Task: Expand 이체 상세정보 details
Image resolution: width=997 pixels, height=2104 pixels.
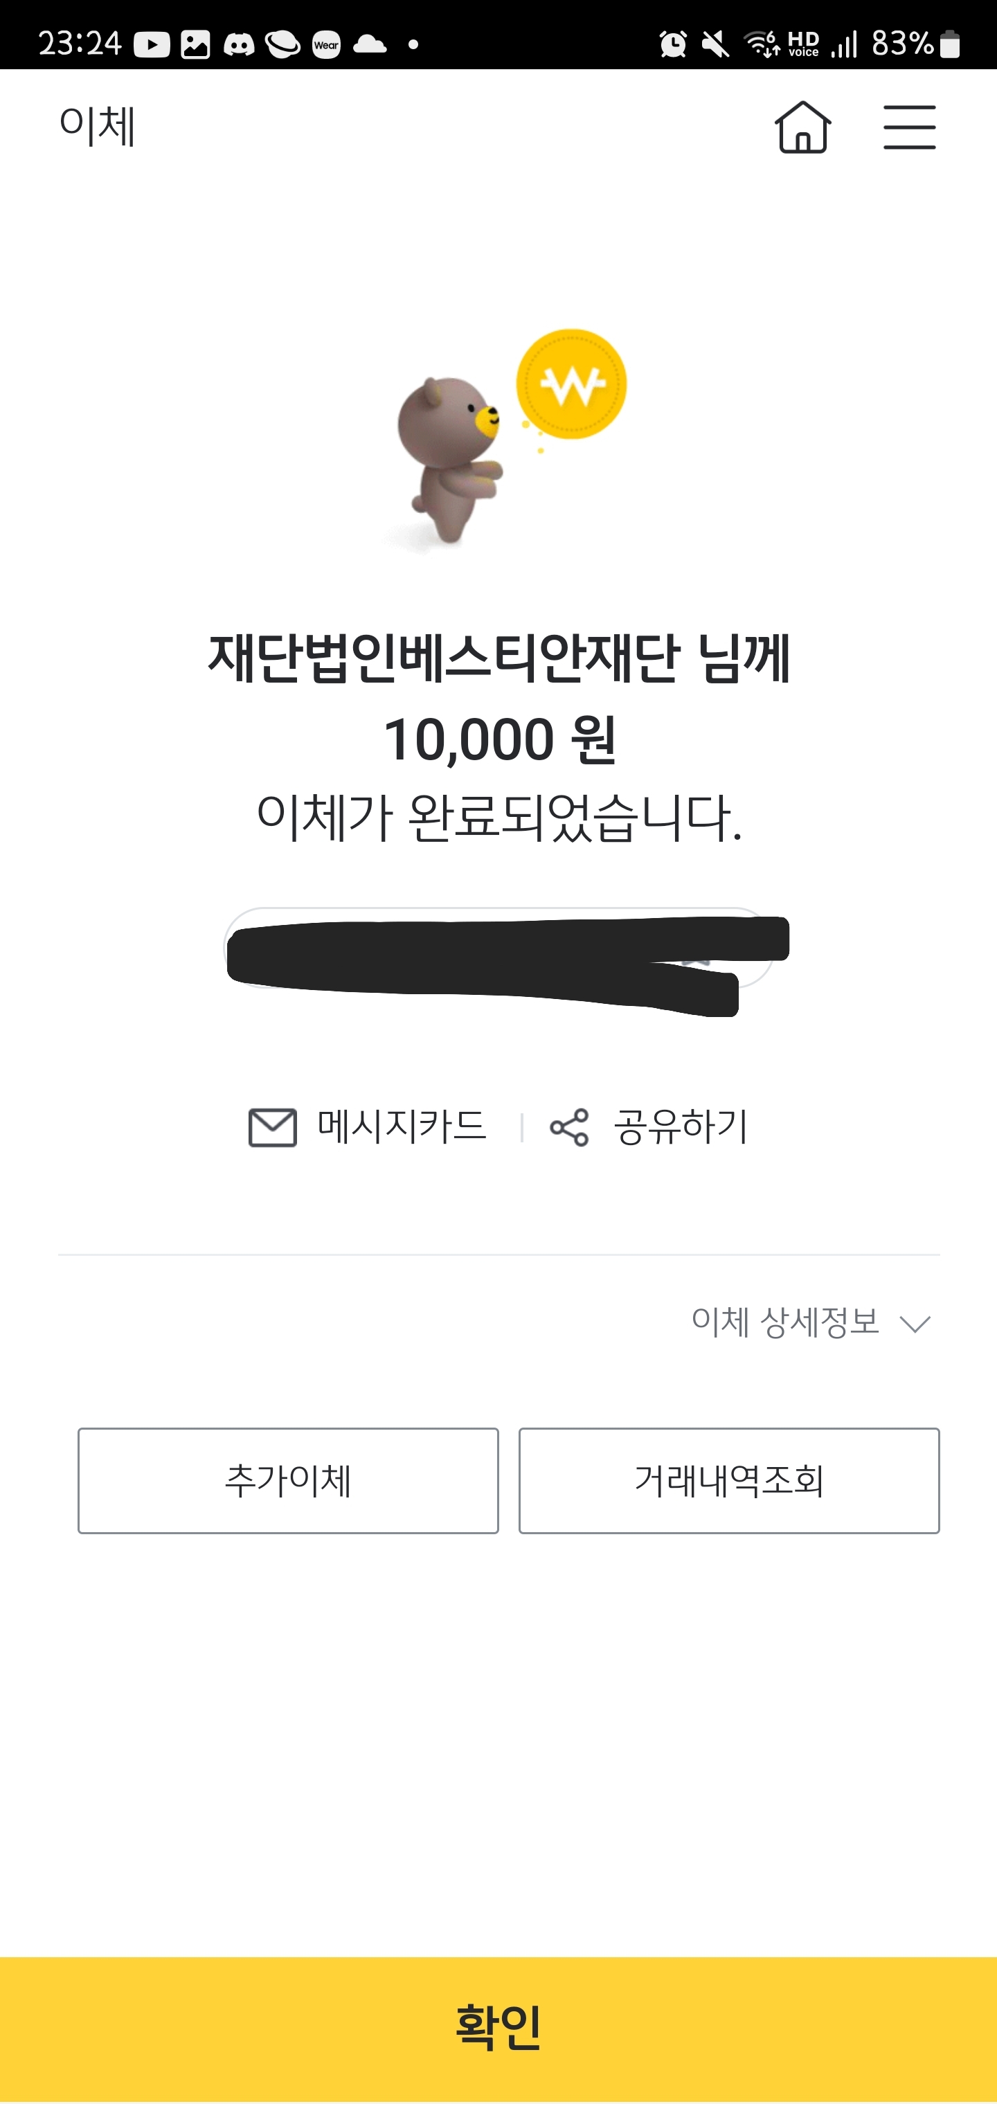Action: [x=786, y=1322]
